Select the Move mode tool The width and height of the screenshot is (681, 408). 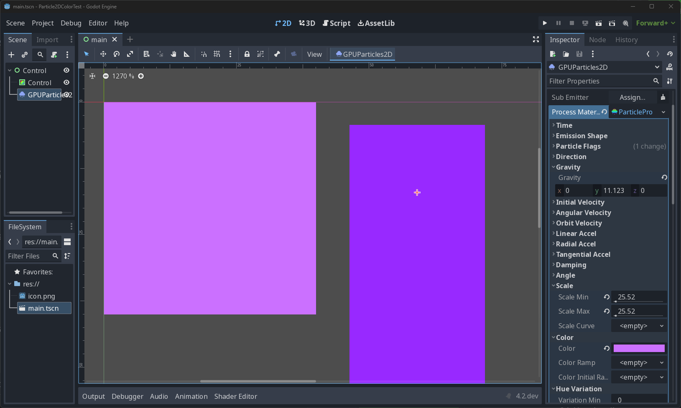click(x=103, y=54)
